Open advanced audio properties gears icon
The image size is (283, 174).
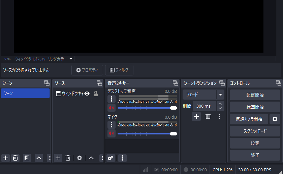pos(111,158)
